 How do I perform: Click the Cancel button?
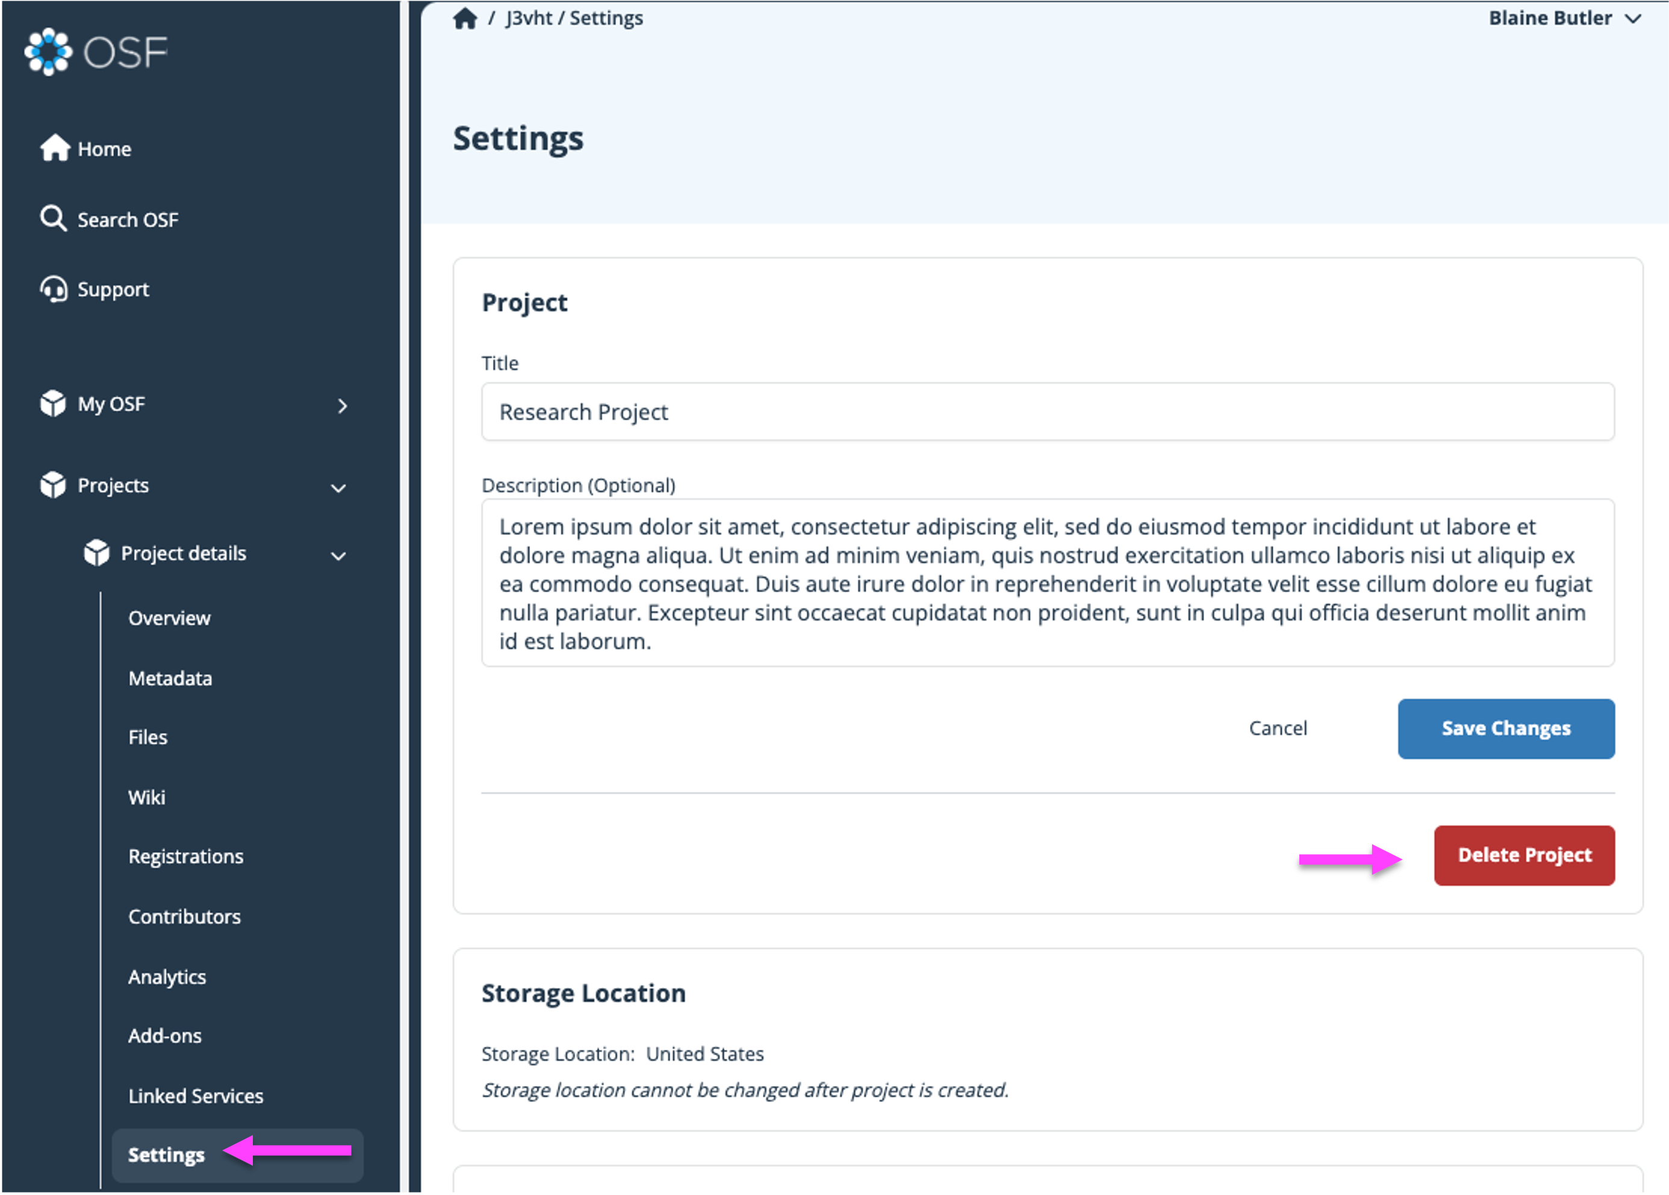tap(1278, 728)
